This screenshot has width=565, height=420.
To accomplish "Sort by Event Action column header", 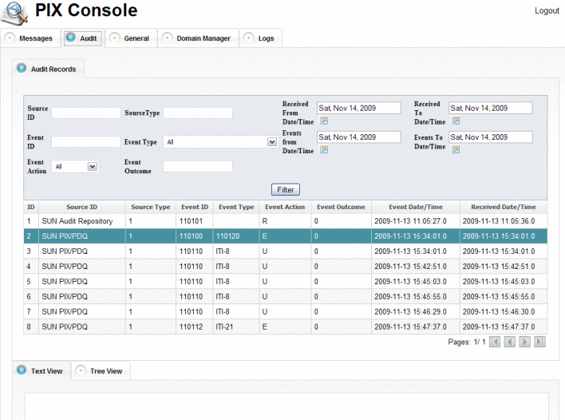I will (285, 207).
